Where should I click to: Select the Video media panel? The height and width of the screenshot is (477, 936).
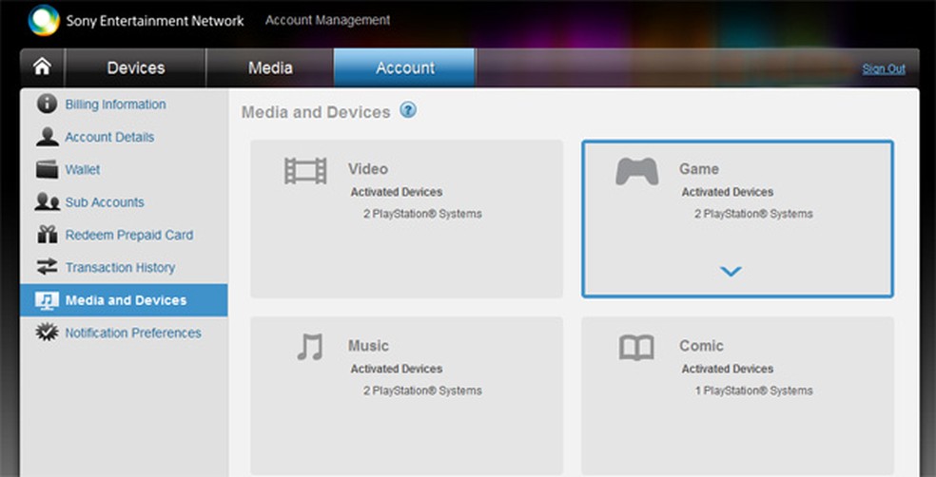406,219
